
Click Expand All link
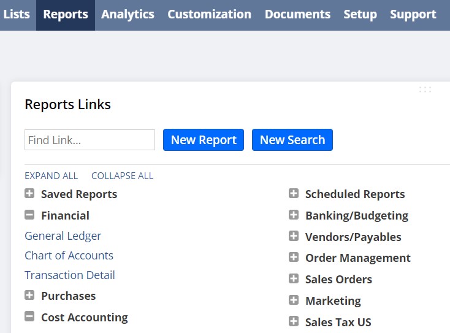pyautogui.click(x=51, y=176)
